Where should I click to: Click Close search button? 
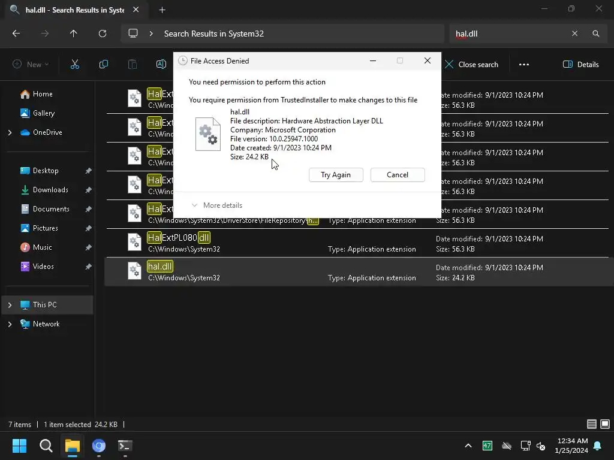click(472, 65)
